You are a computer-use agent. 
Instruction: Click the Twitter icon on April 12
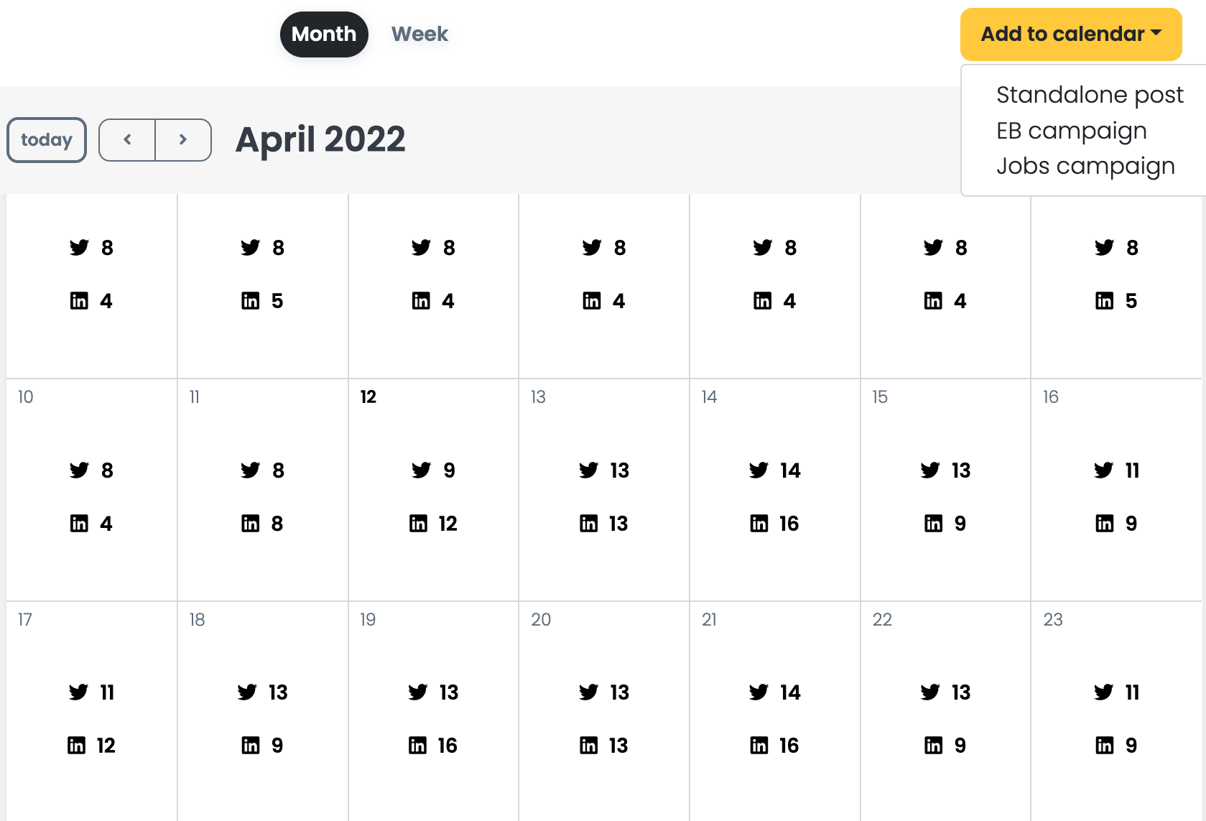pyautogui.click(x=421, y=470)
